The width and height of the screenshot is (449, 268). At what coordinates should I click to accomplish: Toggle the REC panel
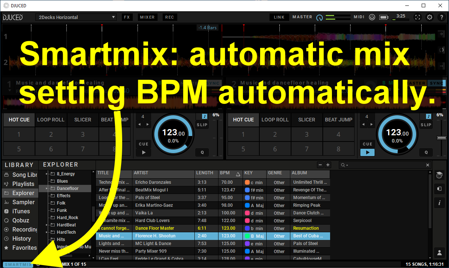tap(170, 17)
